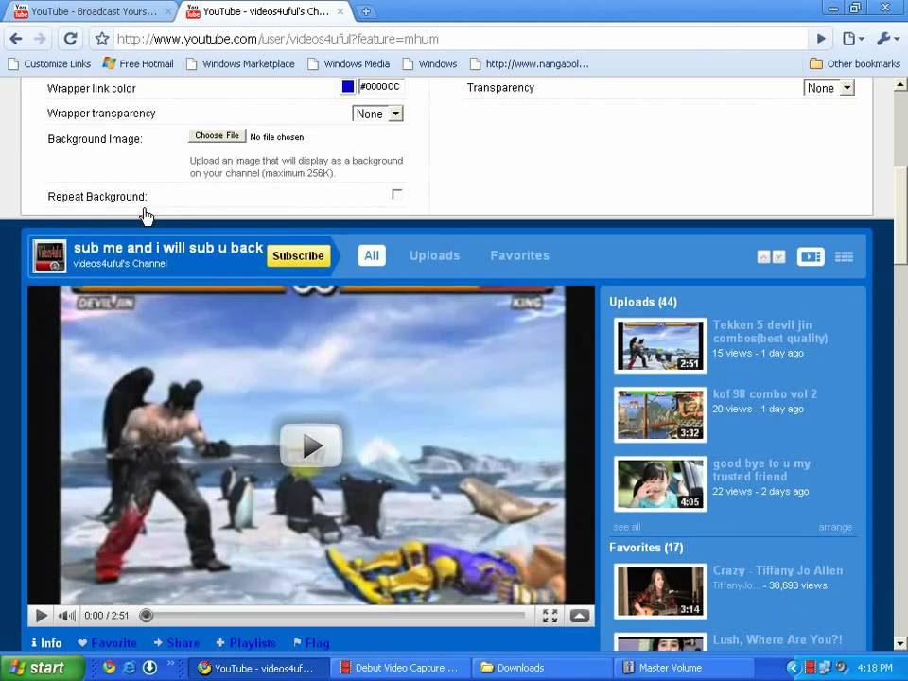Switch to player view layout
This screenshot has height=681, width=908.
[x=811, y=256]
